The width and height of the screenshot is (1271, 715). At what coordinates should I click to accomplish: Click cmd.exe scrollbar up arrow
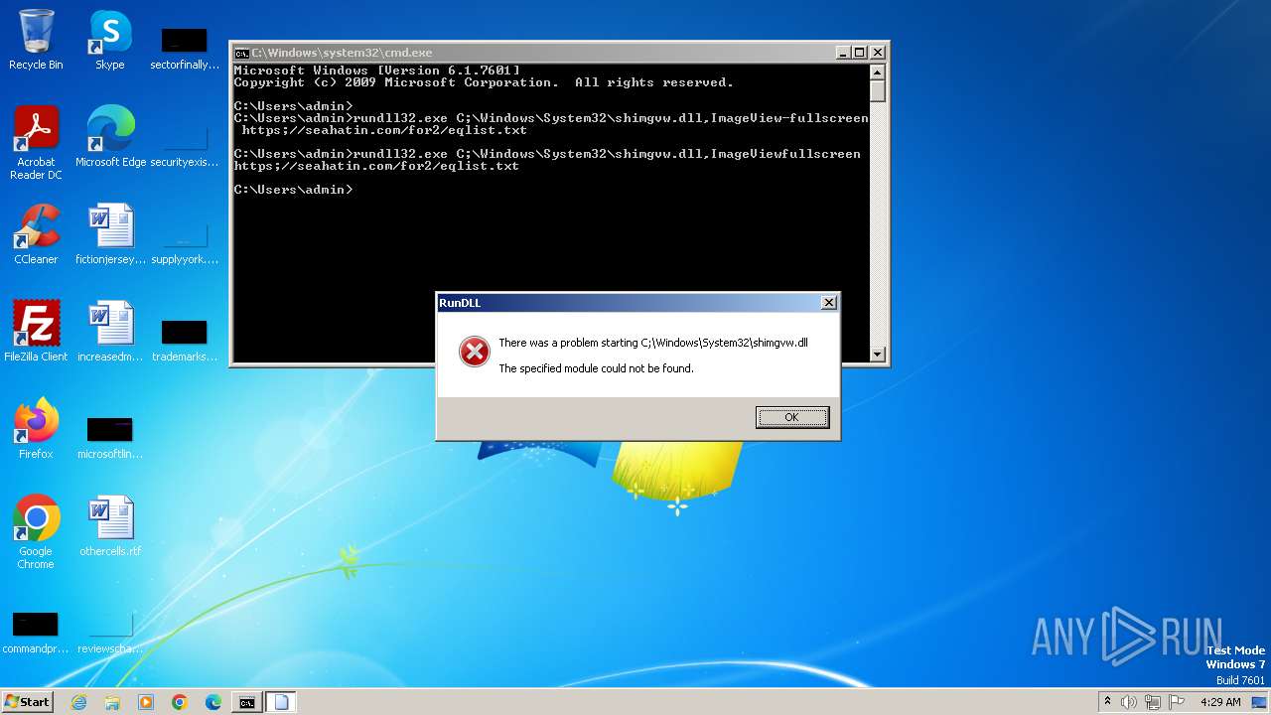click(x=877, y=71)
